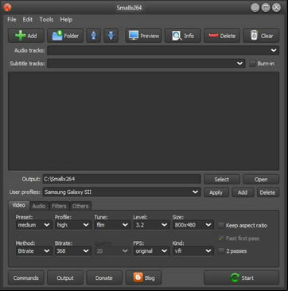Open the Help menu
288x291 pixels.
tap(66, 20)
